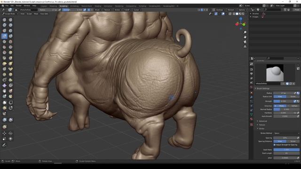Select the Move transform tool

pyautogui.click(x=4, y=133)
